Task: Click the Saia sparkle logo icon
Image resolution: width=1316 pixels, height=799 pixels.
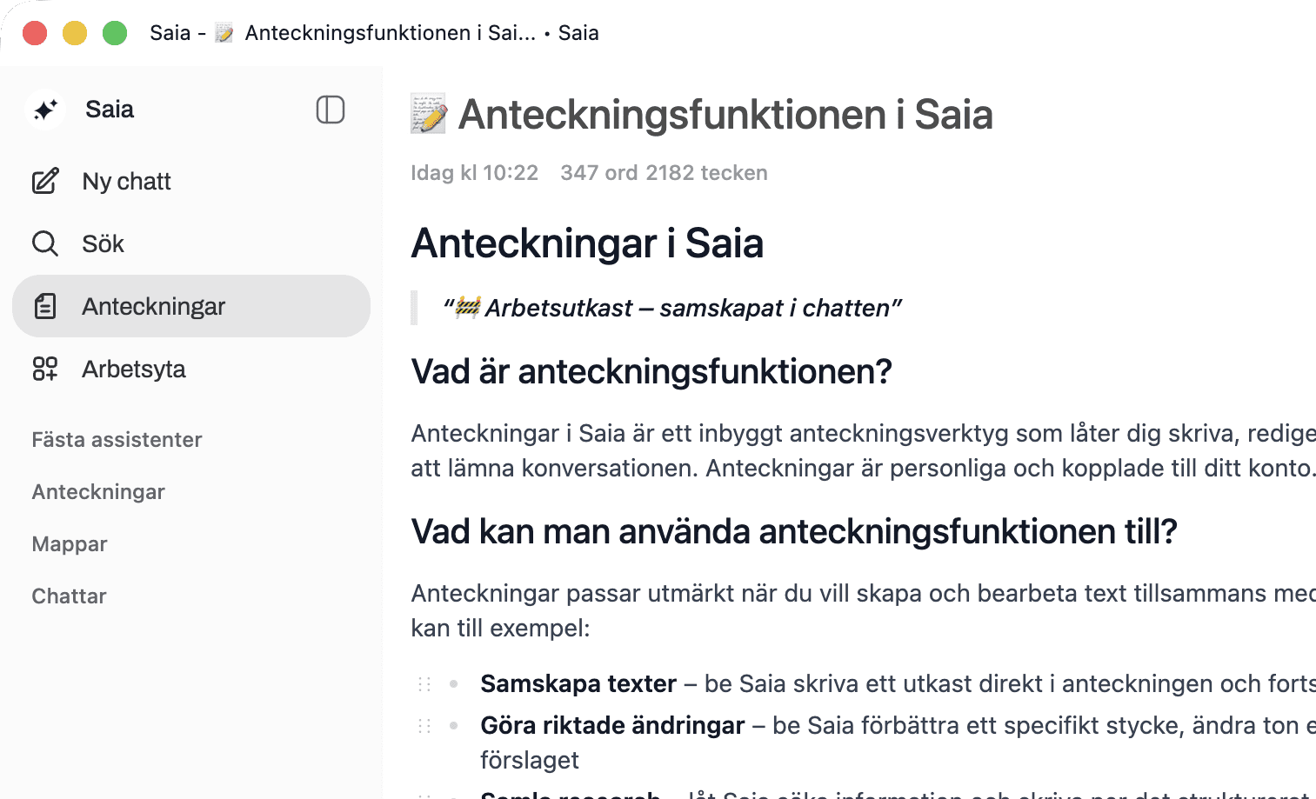Action: [45, 110]
